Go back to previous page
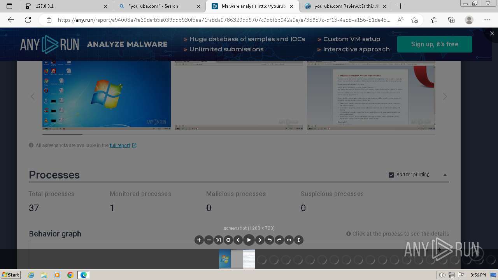Viewport: 498px width, 280px height. tap(11, 20)
